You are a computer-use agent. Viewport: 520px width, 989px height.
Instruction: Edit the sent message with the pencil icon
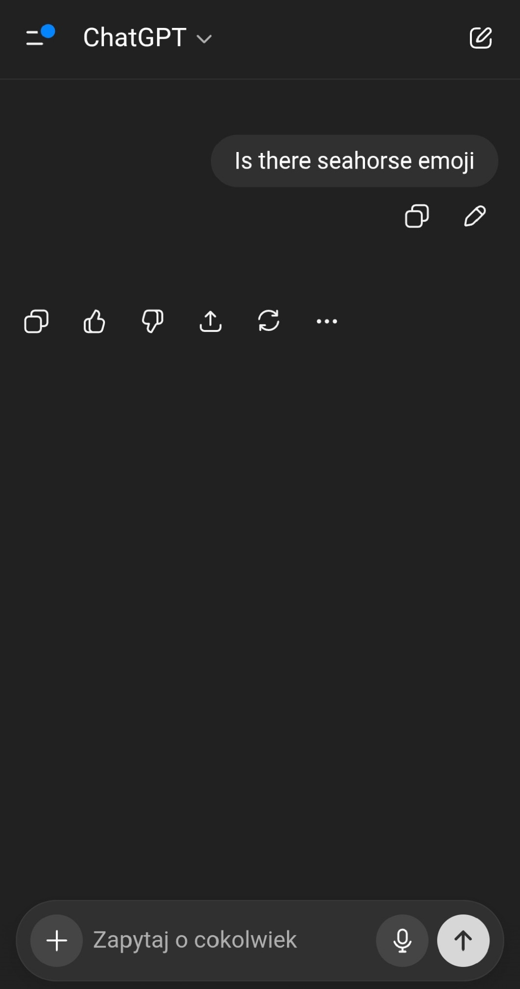[475, 216]
